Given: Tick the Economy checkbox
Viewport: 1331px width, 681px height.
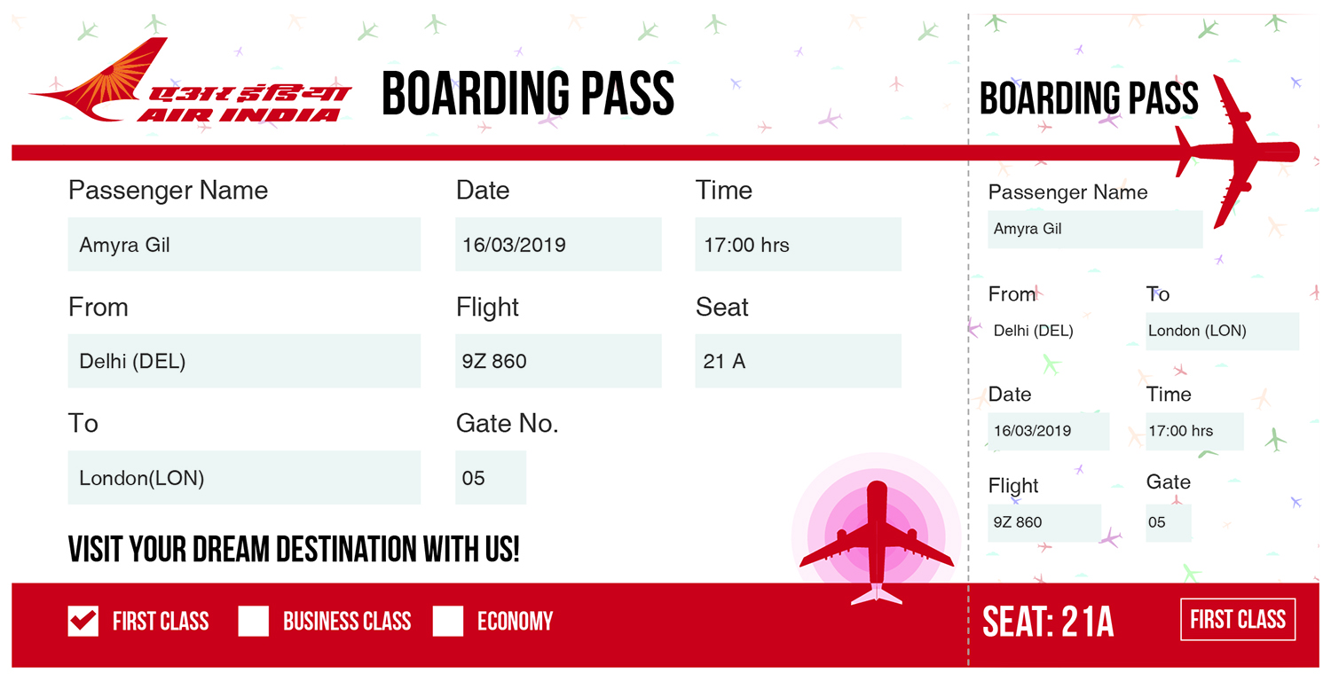Looking at the screenshot, I should coord(448,621).
